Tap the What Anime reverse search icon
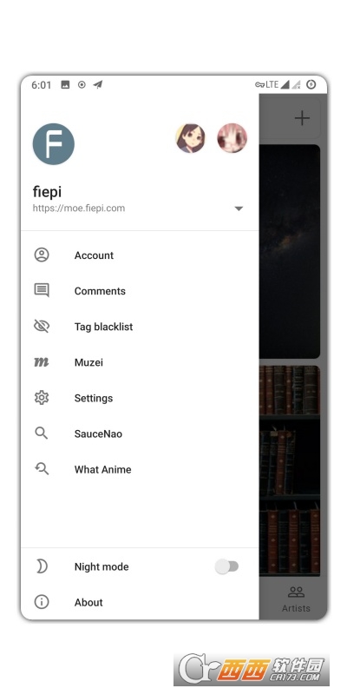This screenshot has height=695, width=347. pos(42,468)
